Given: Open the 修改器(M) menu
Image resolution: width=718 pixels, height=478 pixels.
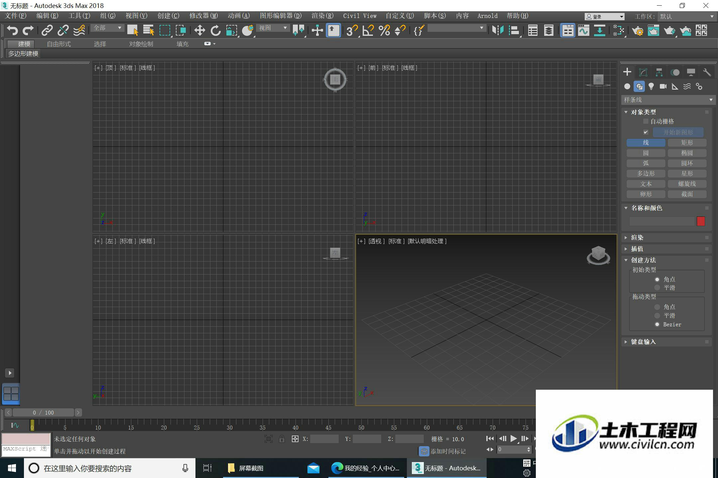Looking at the screenshot, I should tap(203, 16).
